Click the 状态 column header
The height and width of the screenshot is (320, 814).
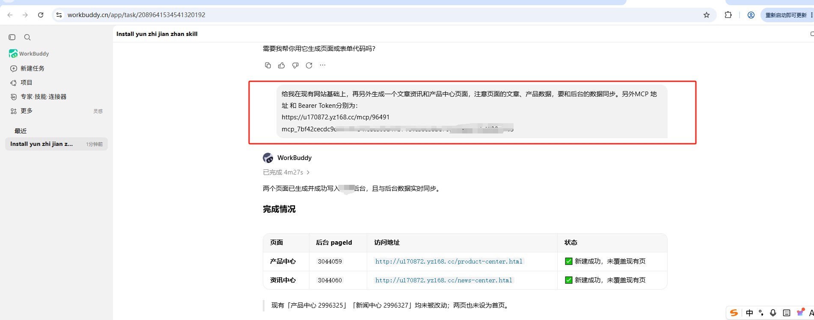click(571, 243)
